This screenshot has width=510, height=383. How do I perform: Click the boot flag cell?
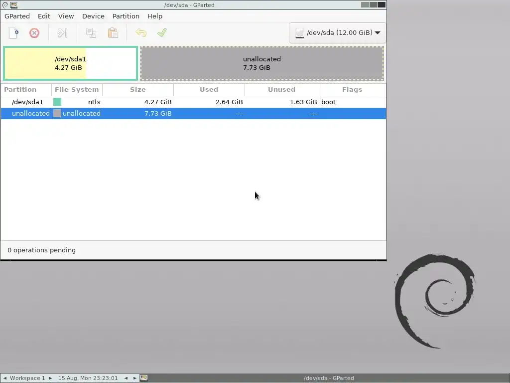(329, 102)
